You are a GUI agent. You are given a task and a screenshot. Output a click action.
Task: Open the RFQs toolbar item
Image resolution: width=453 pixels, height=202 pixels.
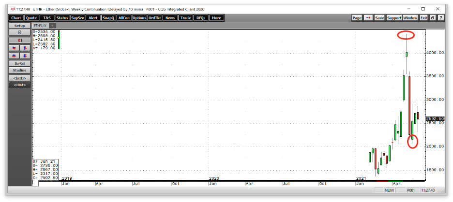pyautogui.click(x=201, y=18)
